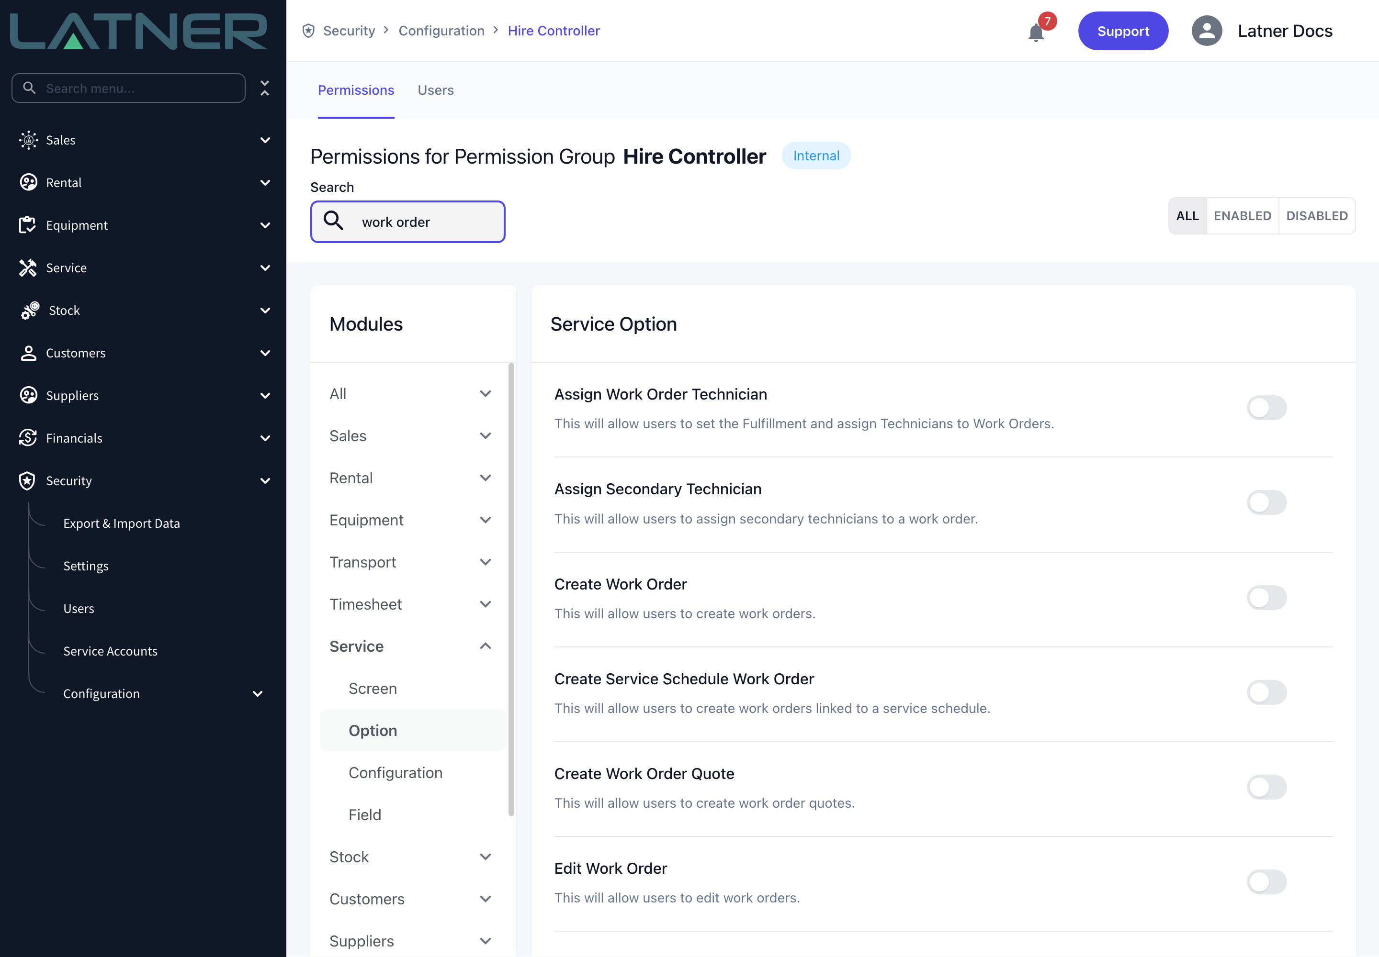Click the Support button
The image size is (1379, 957).
point(1123,31)
